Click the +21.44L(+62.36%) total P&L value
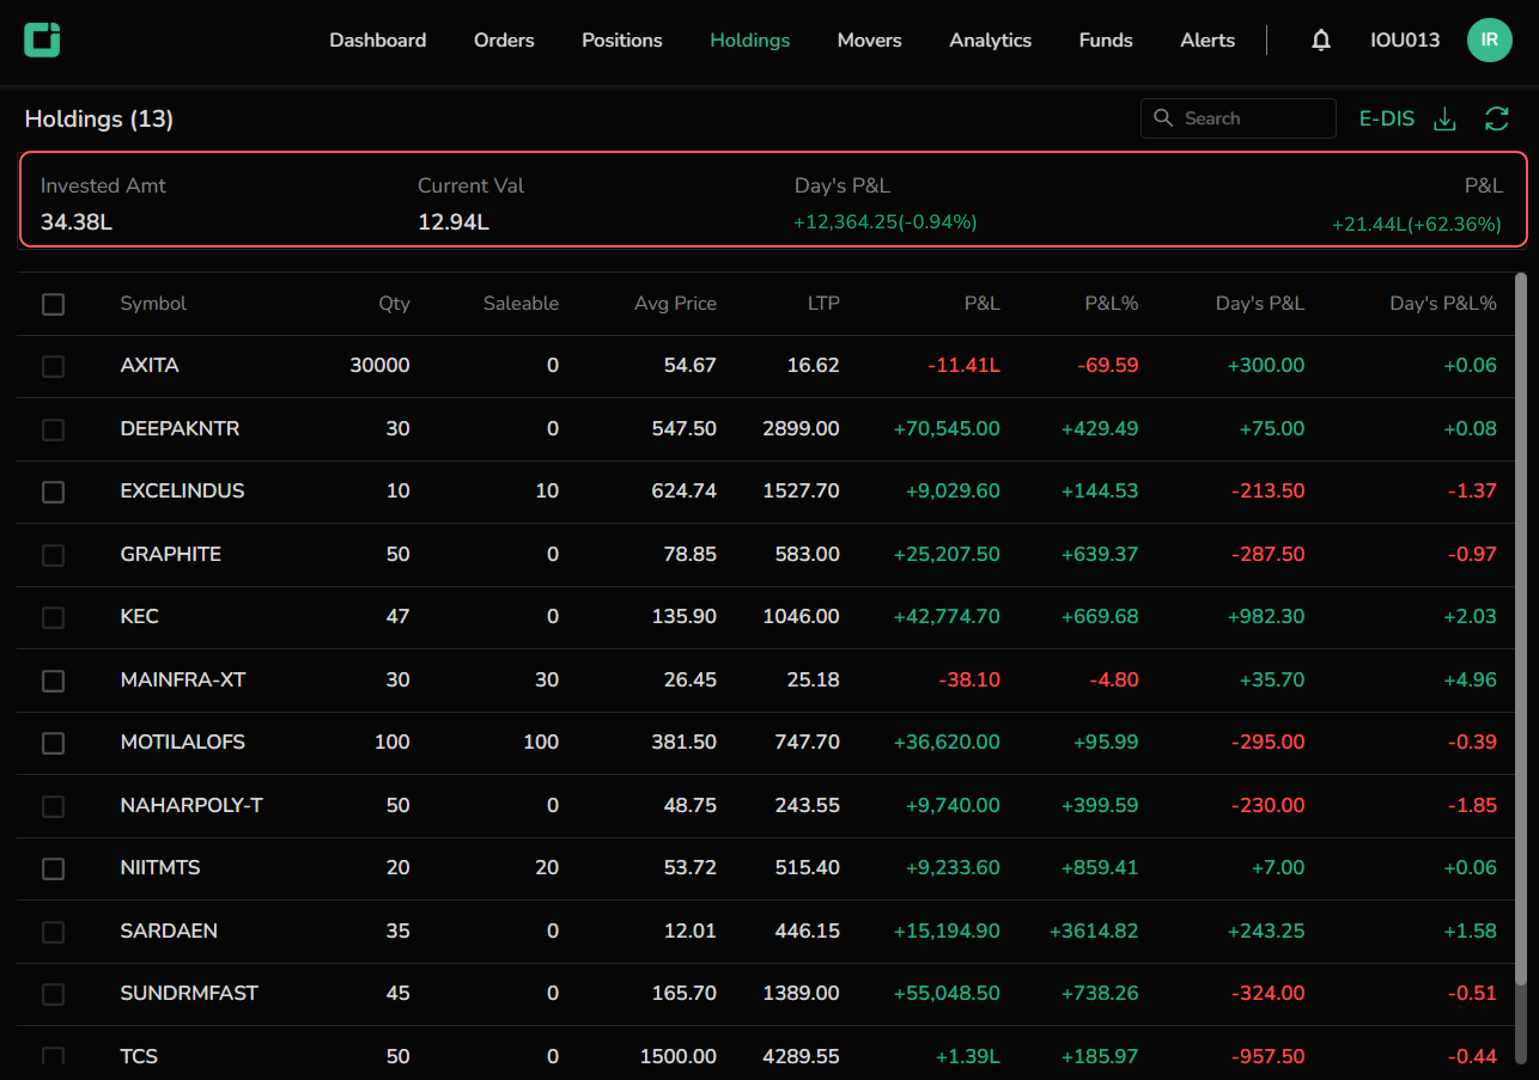1539x1080 pixels. tap(1416, 224)
